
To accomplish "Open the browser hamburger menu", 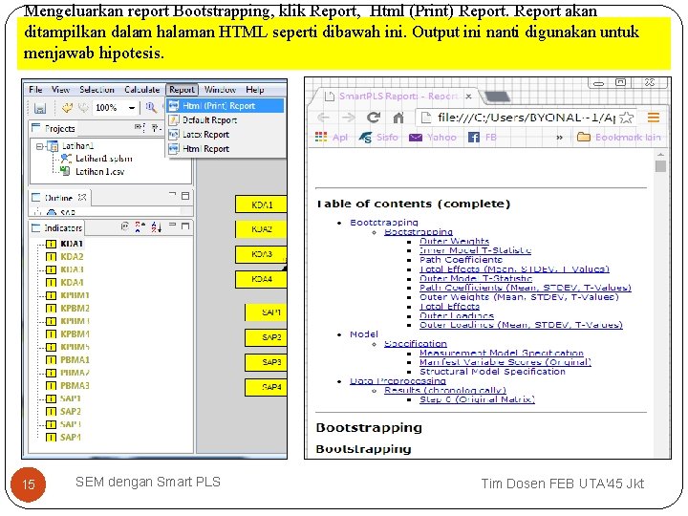I will point(654,118).
